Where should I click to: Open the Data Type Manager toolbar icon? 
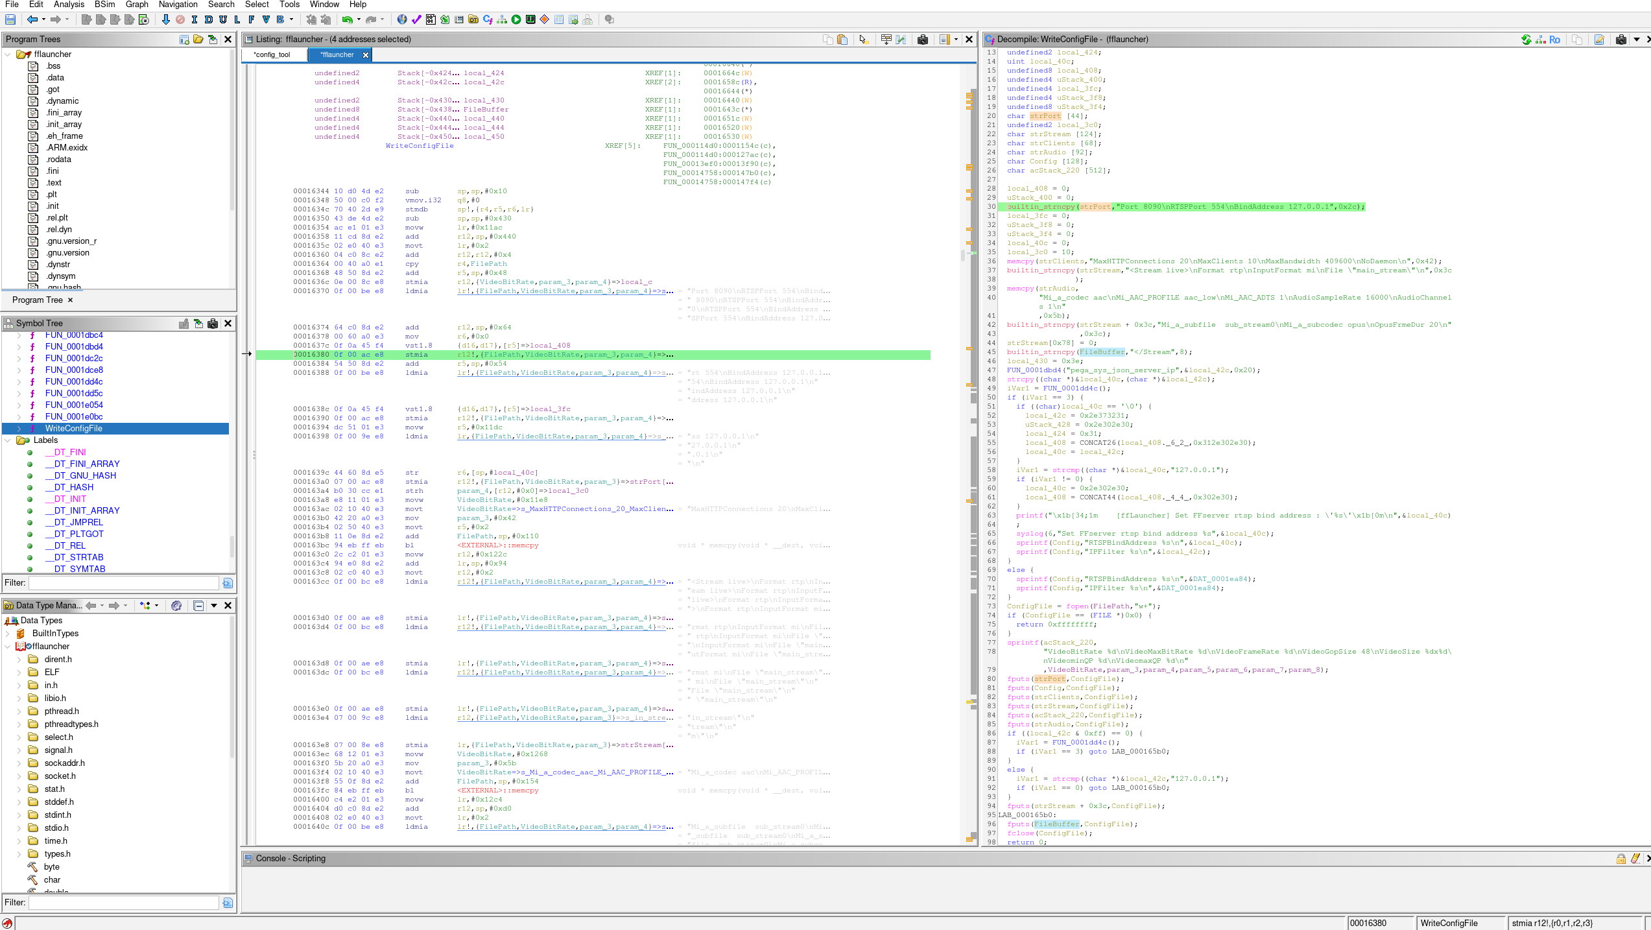473,19
